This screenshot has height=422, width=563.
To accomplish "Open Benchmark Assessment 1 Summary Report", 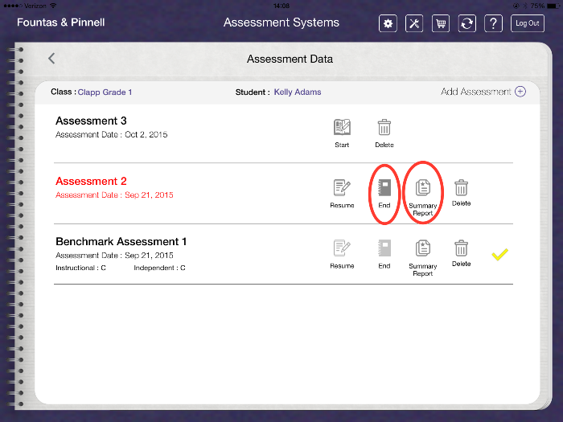I will 422,258.
